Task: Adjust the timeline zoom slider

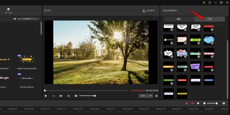Action: point(214,103)
